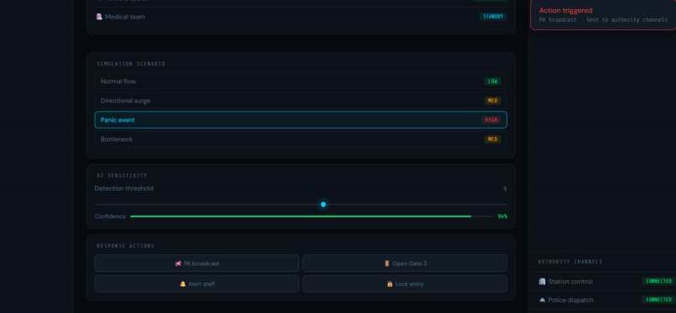Click the RESPONSE ACTIONS heading
Image resolution: width=676 pixels, height=313 pixels.
(x=126, y=246)
